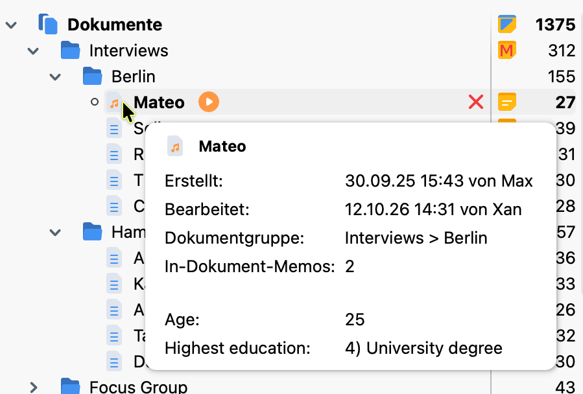This screenshot has width=583, height=394.
Task: Toggle activation circle beside Mateo
Action: click(95, 102)
